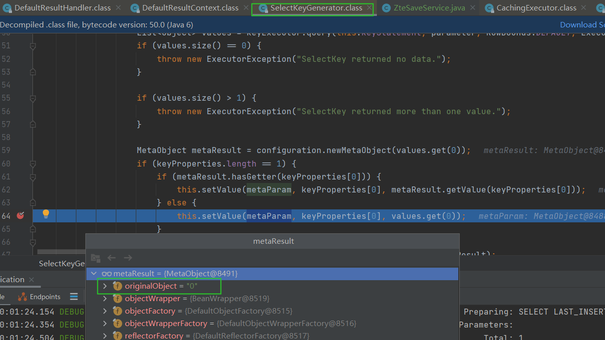Collapse the if block at line 51
The width and height of the screenshot is (605, 340).
point(33,46)
